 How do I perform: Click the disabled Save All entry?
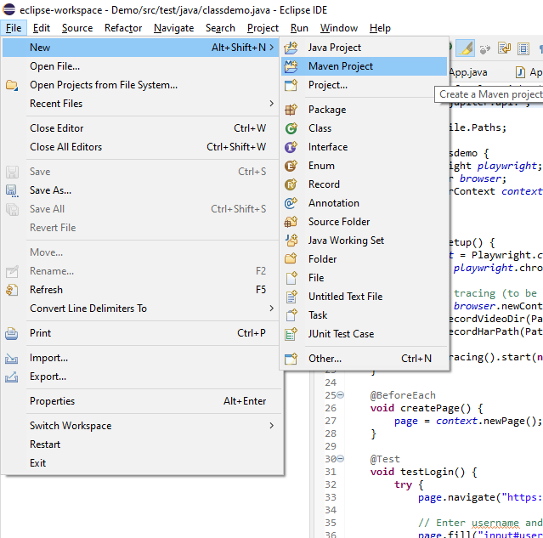pyautogui.click(x=140, y=209)
